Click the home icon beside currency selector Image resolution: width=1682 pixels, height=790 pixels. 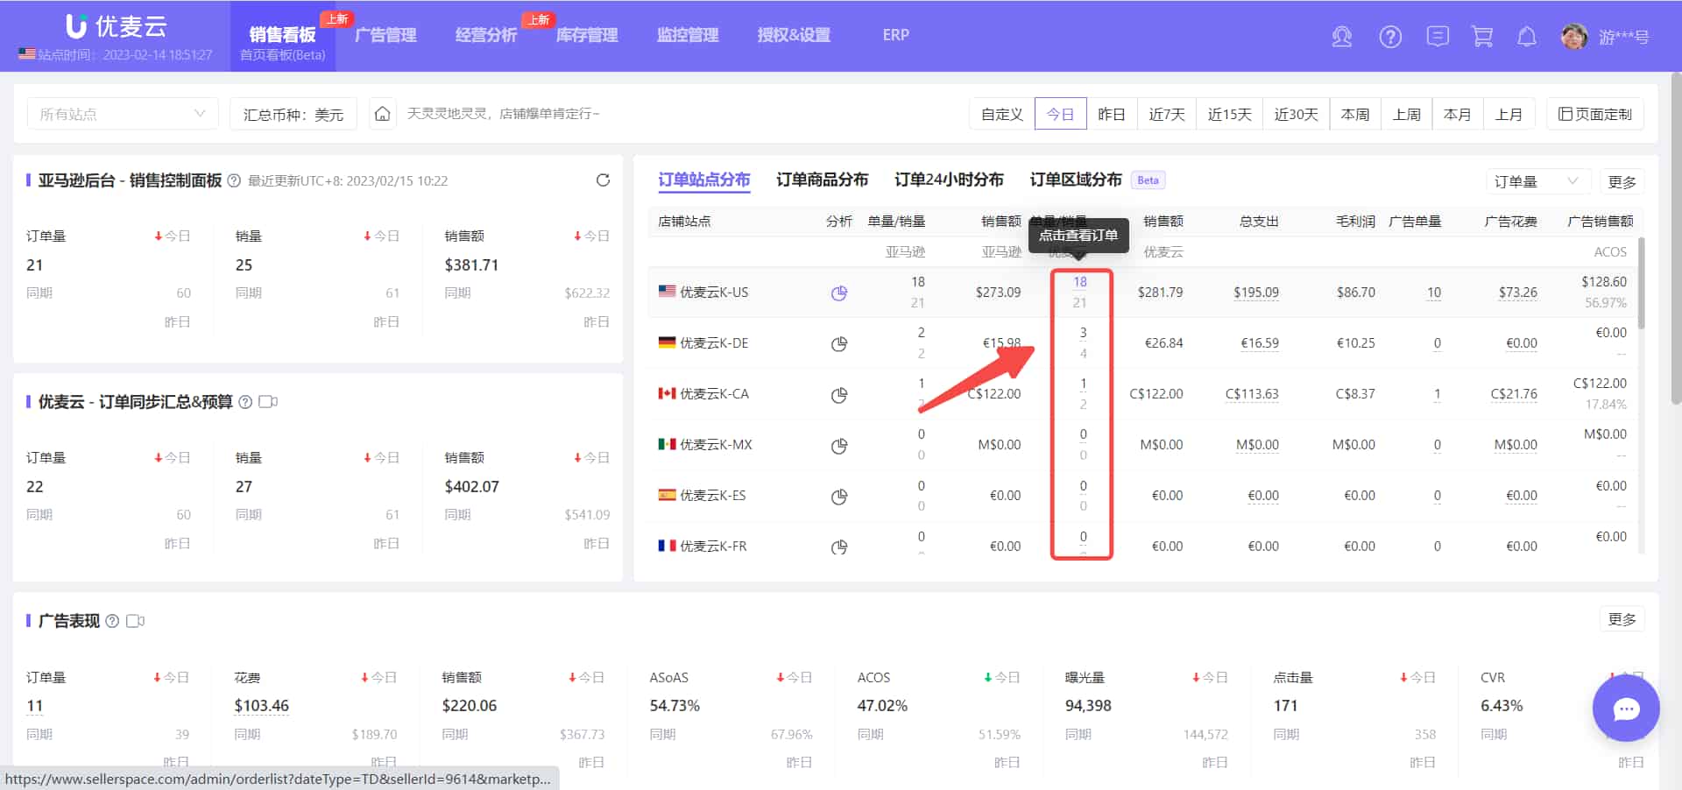(382, 114)
